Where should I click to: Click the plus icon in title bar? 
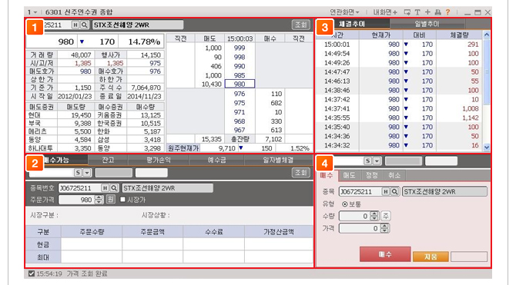point(427,12)
